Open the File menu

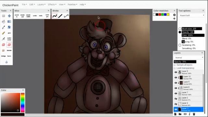coord(24,5)
